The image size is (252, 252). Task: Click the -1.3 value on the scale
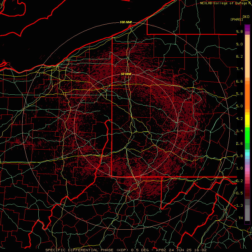pos(239,206)
